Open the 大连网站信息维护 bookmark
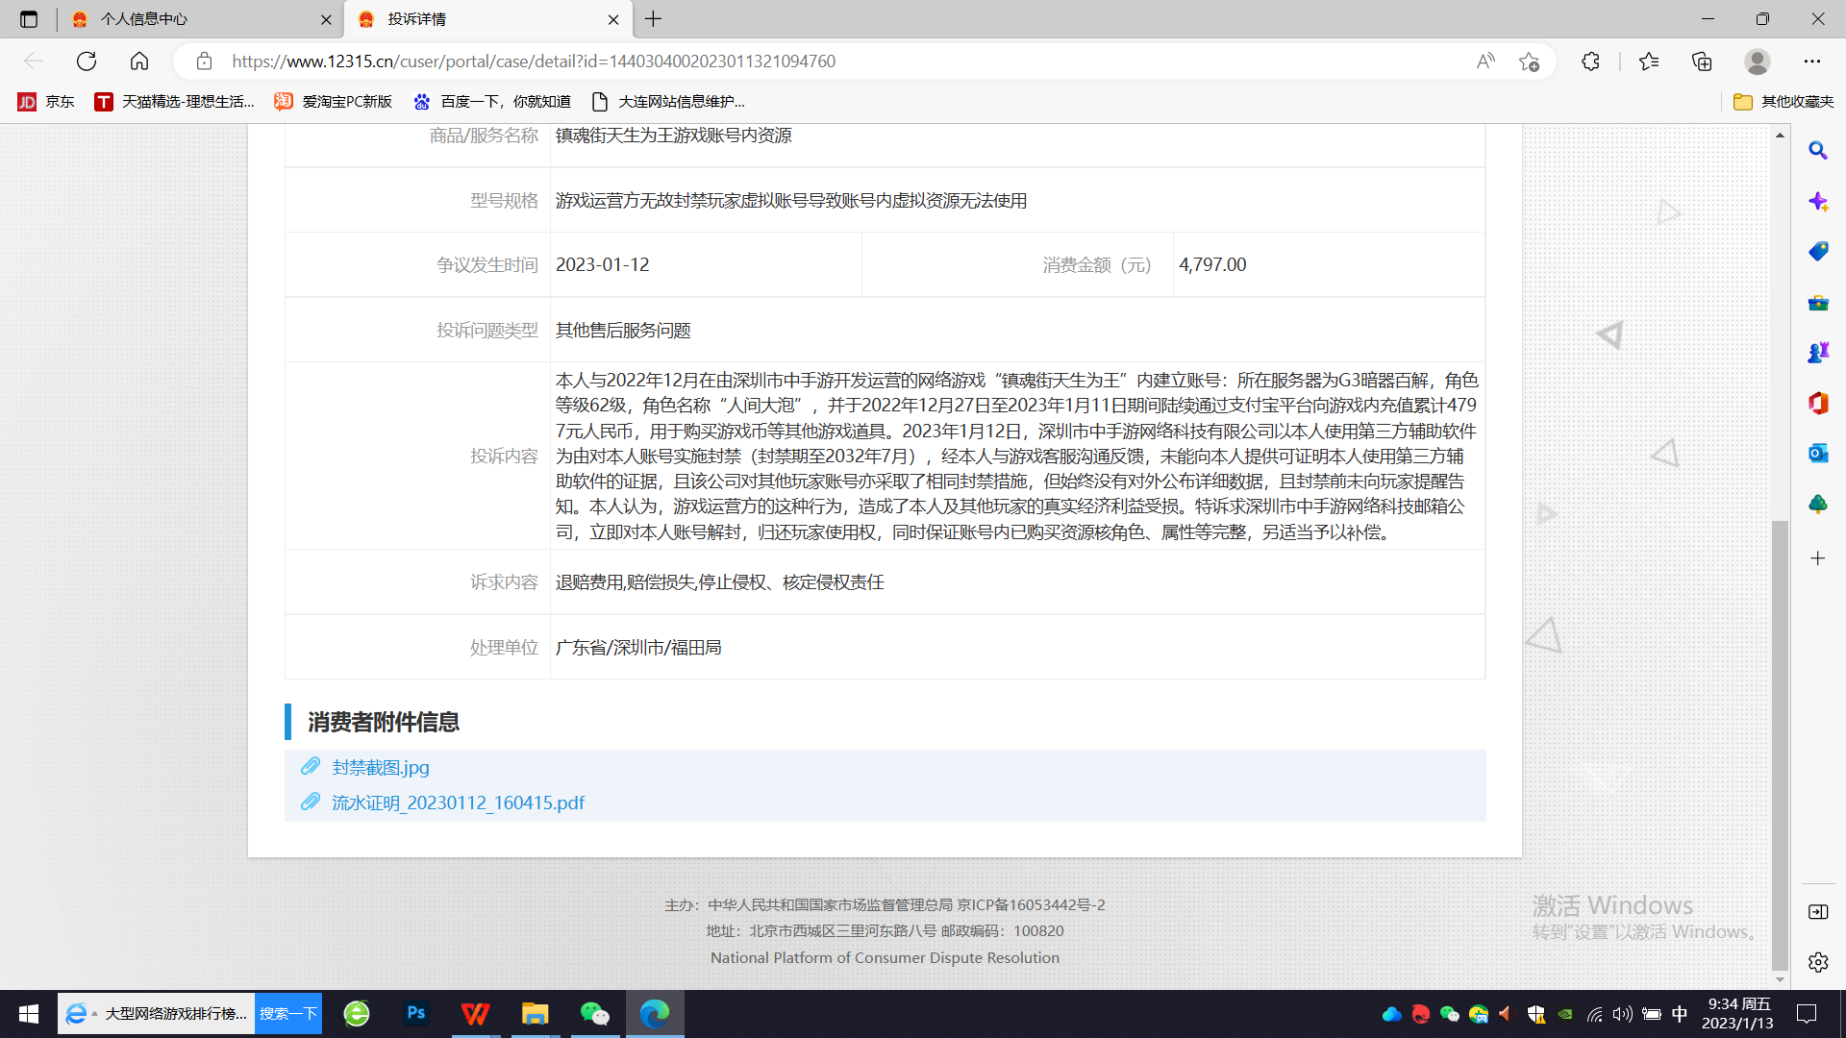Image resolution: width=1846 pixels, height=1038 pixels. [668, 102]
